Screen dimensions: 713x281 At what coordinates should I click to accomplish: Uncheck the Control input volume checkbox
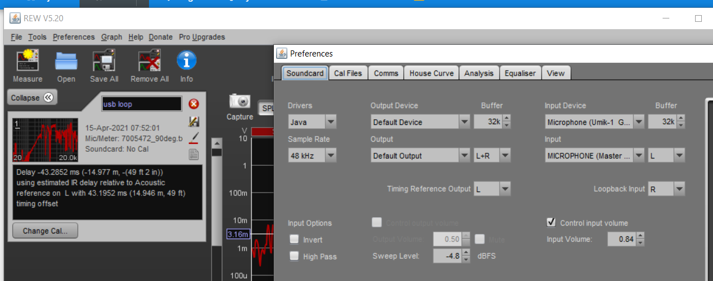[551, 223]
